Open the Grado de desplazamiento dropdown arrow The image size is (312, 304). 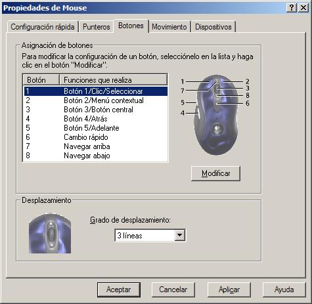(179, 236)
